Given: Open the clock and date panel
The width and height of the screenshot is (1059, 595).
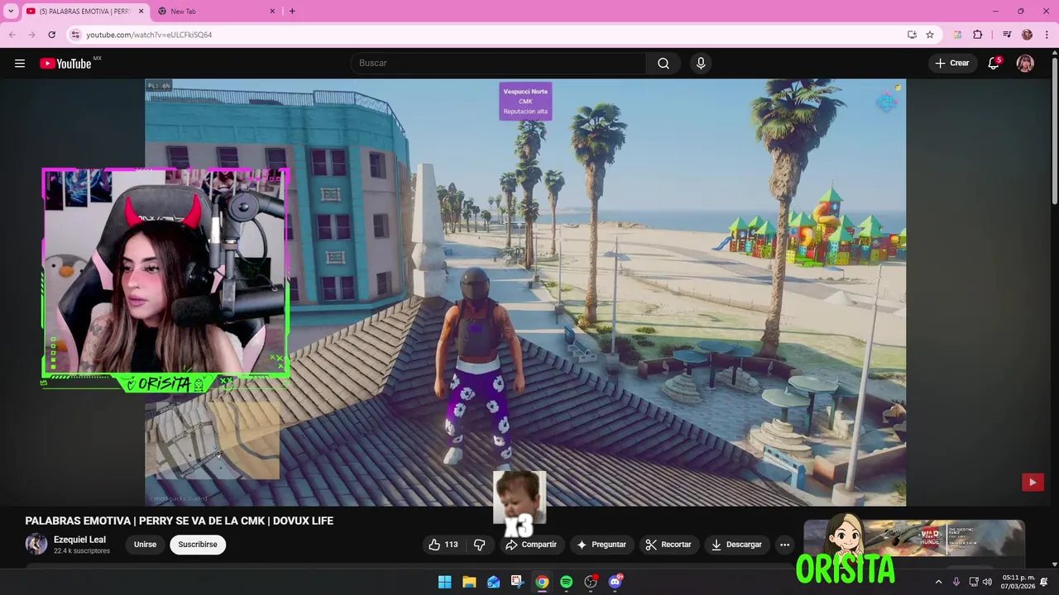Looking at the screenshot, I should click(1018, 582).
